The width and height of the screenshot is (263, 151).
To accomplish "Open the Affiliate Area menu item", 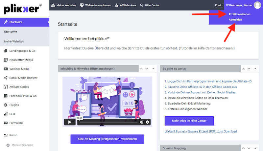I will 125,5.
